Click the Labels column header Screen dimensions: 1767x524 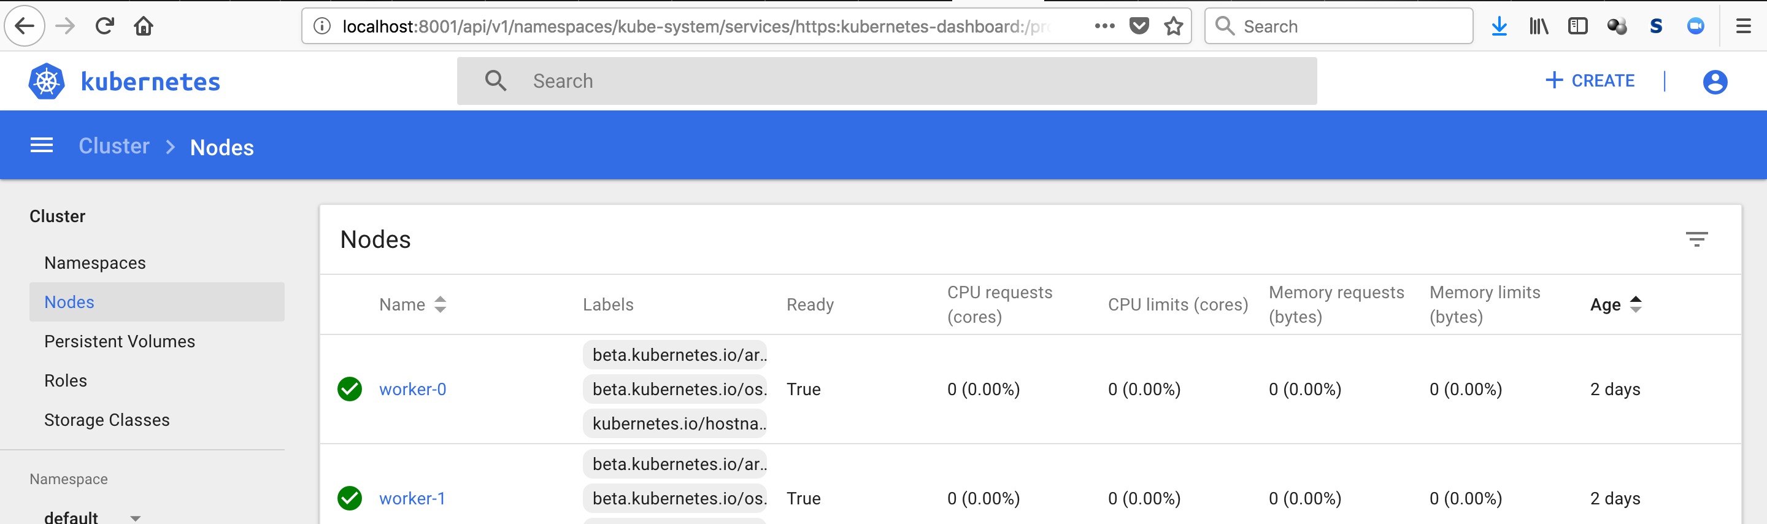click(x=608, y=304)
